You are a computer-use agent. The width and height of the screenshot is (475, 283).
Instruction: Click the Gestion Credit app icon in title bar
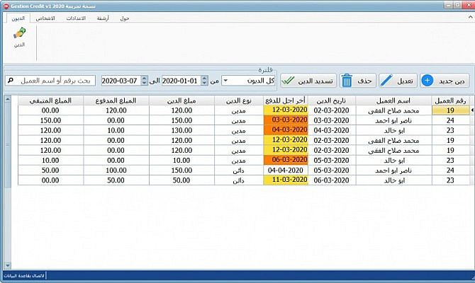(6, 6)
